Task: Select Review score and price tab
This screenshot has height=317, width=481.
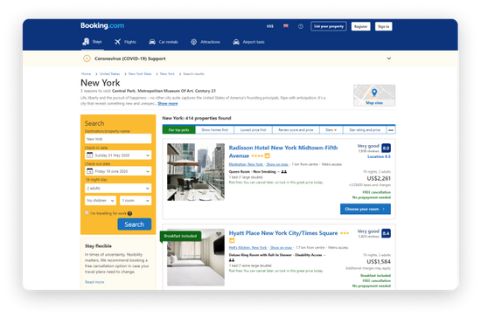Action: [x=296, y=130]
